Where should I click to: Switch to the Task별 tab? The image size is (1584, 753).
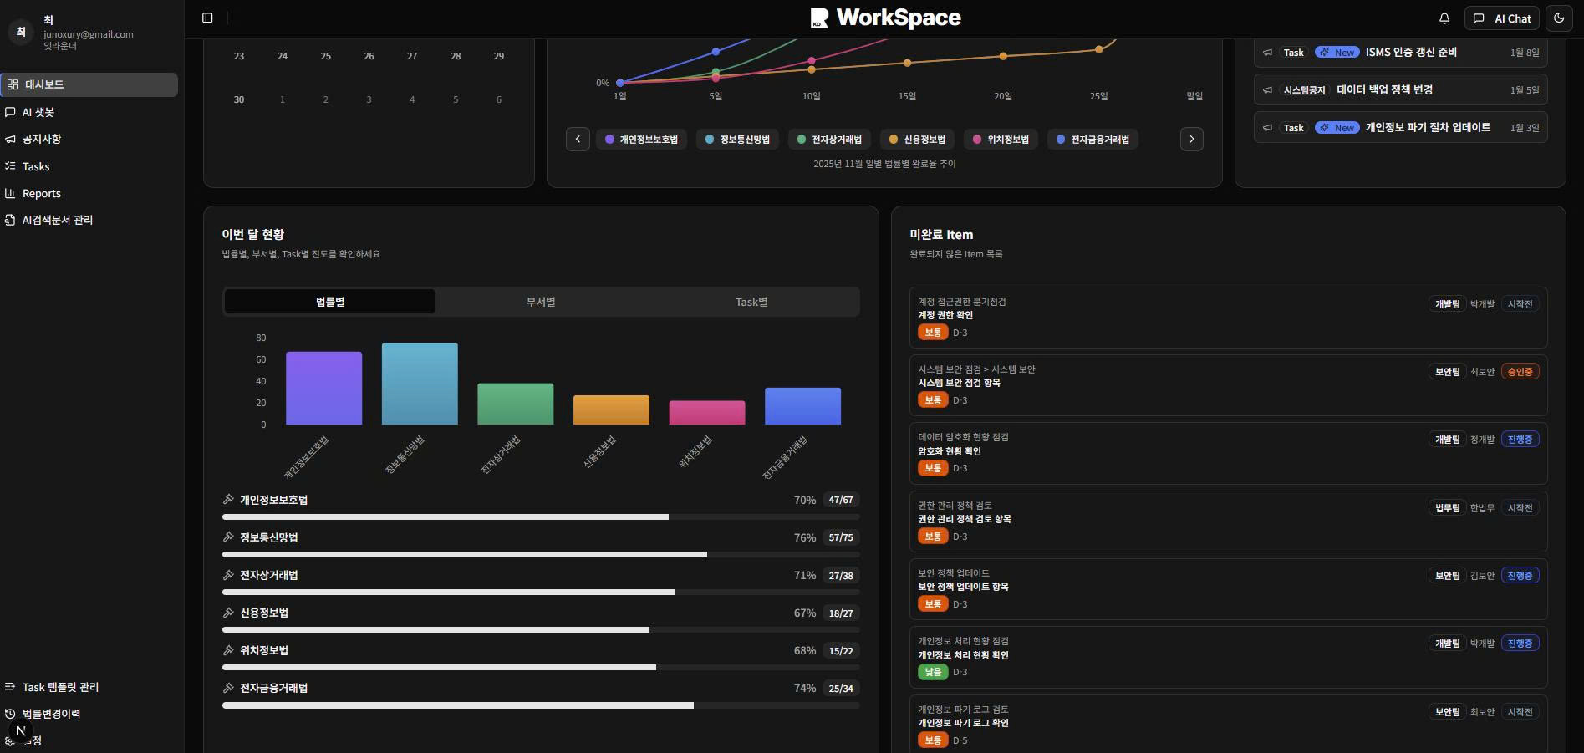point(751,302)
